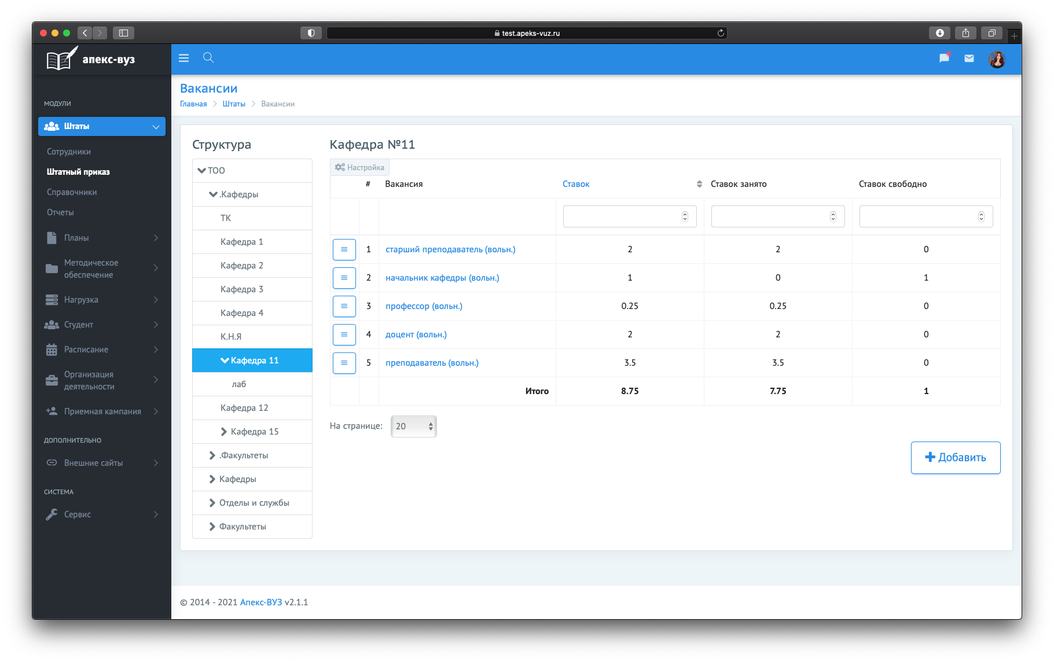Image resolution: width=1054 pixels, height=662 pixels.
Task: Expand Методическое обеспечение module
Action: pyautogui.click(x=102, y=269)
